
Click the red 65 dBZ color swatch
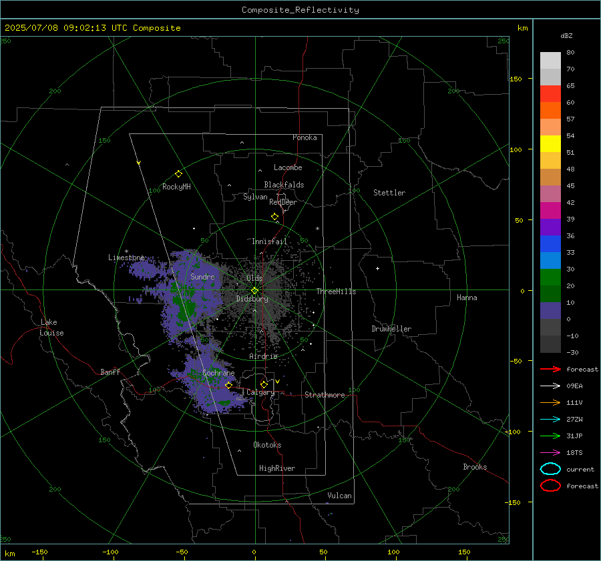coord(550,93)
